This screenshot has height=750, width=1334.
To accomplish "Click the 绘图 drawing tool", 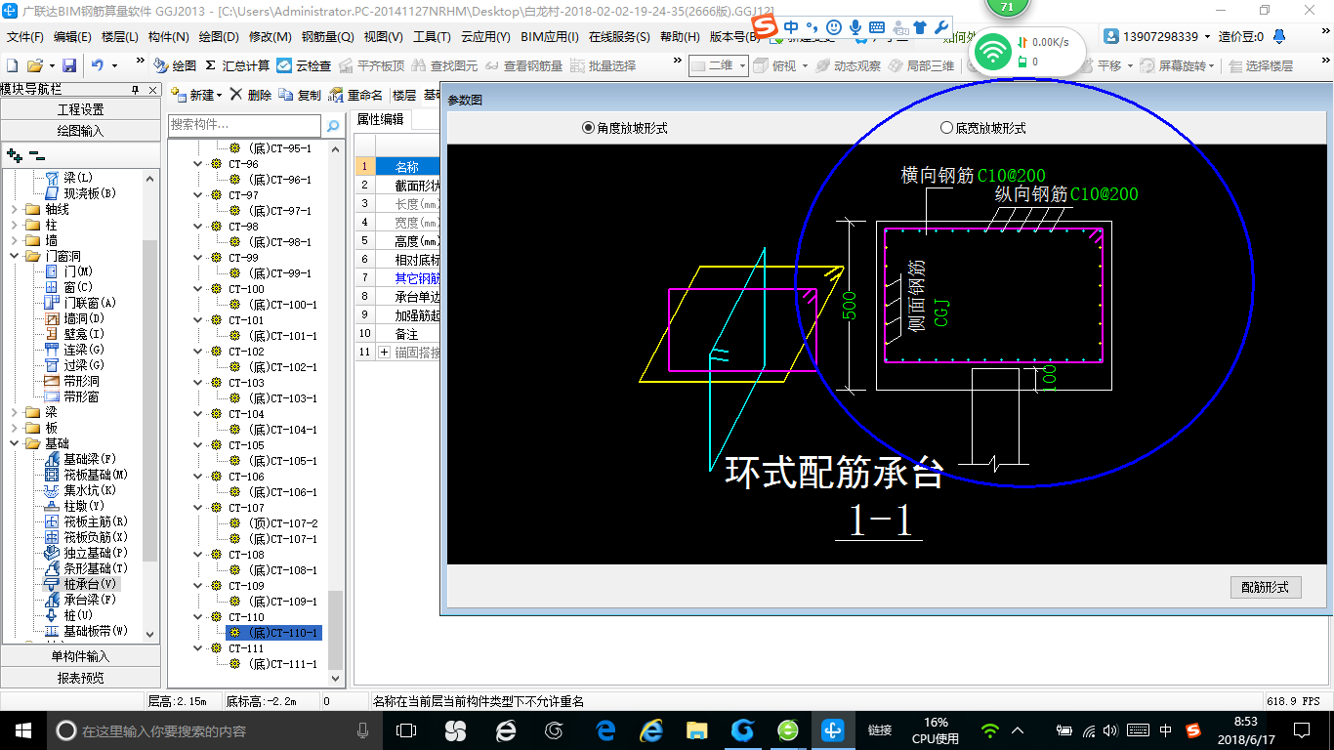I will click(x=175, y=65).
